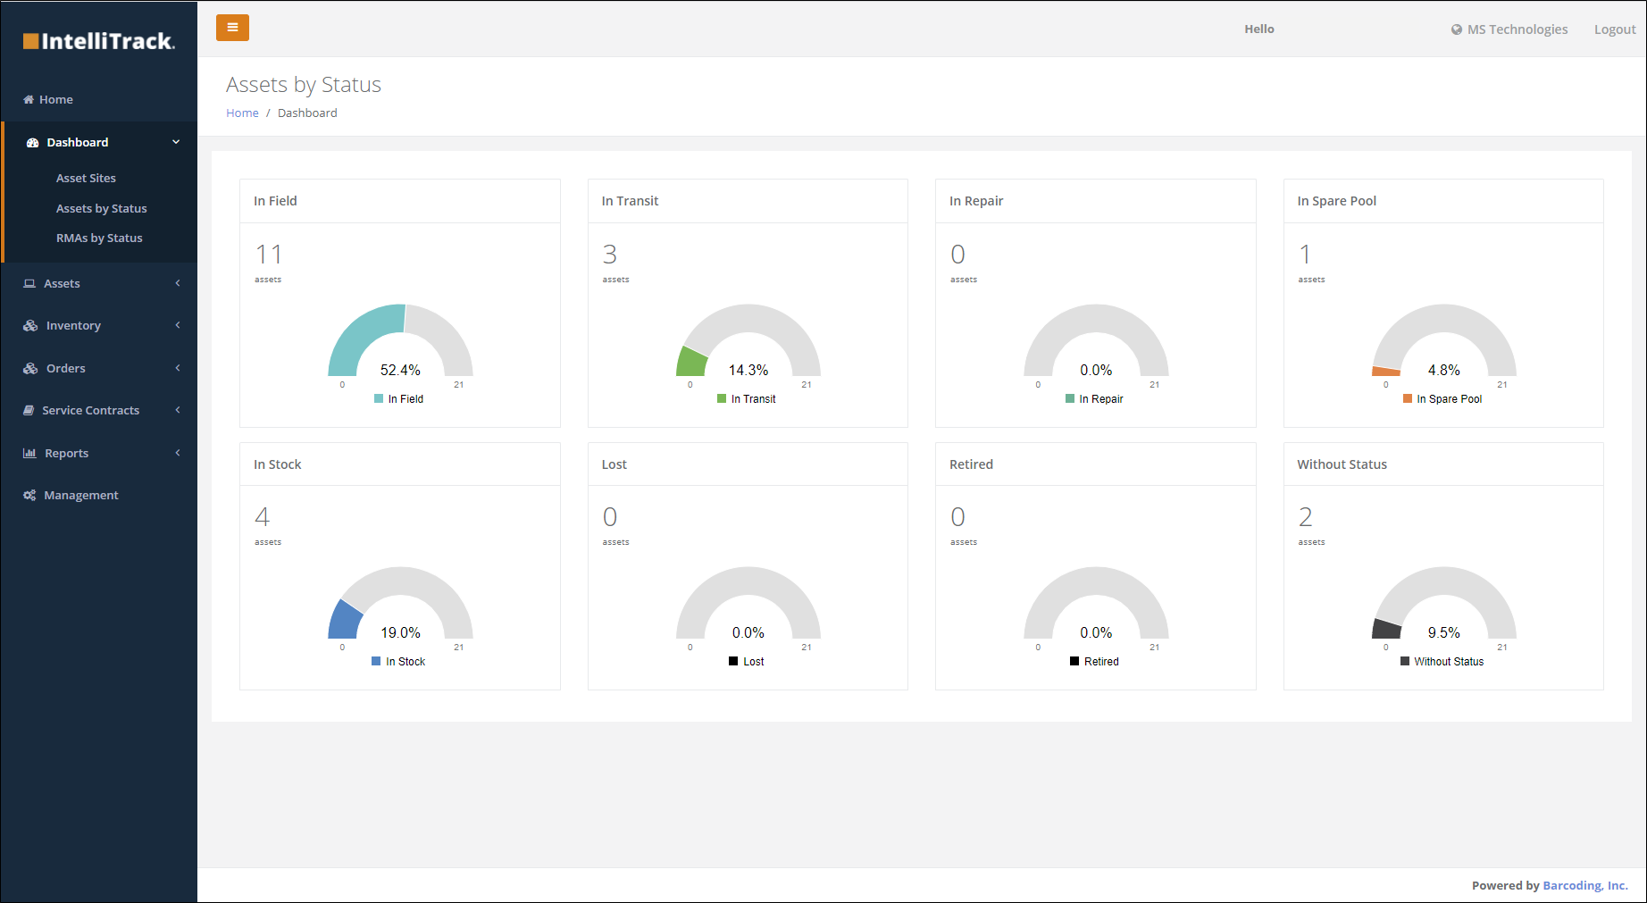The height and width of the screenshot is (903, 1647).
Task: Click the Hello greeting text
Action: pos(1259,29)
